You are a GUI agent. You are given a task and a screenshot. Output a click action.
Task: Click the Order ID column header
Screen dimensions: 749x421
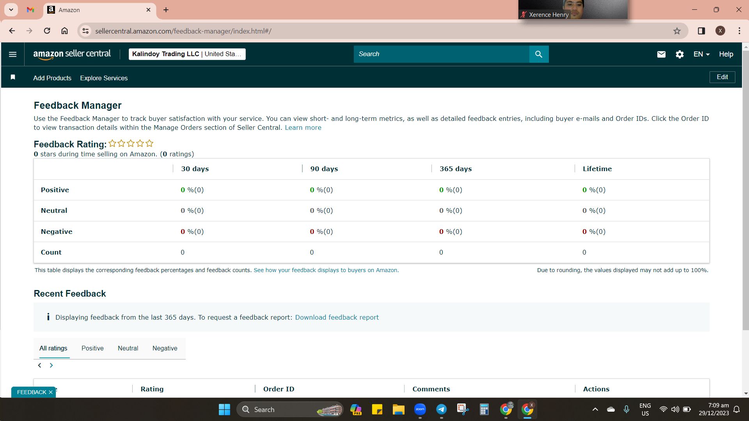click(x=279, y=389)
